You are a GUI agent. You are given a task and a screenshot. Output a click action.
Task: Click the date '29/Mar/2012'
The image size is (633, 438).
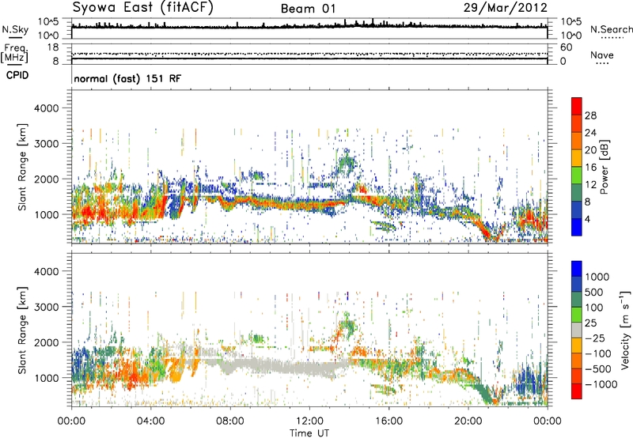click(505, 7)
